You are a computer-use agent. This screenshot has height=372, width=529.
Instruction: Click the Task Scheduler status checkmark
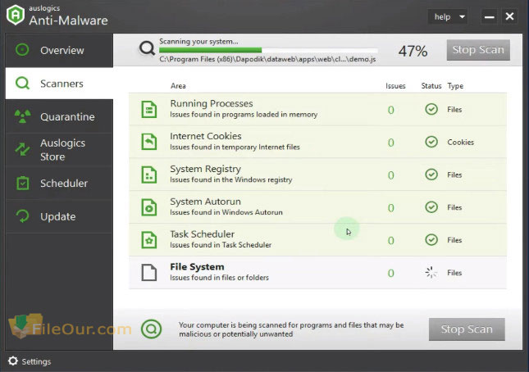(431, 240)
